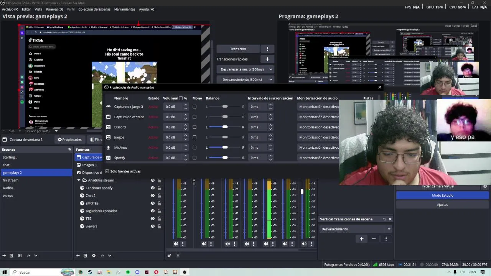Screen dimensions: 491x276
Task: Toggle visibility of Añadidos stream group
Action: tap(153, 180)
